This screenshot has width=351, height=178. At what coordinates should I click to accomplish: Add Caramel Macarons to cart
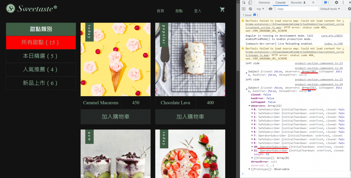point(116,117)
